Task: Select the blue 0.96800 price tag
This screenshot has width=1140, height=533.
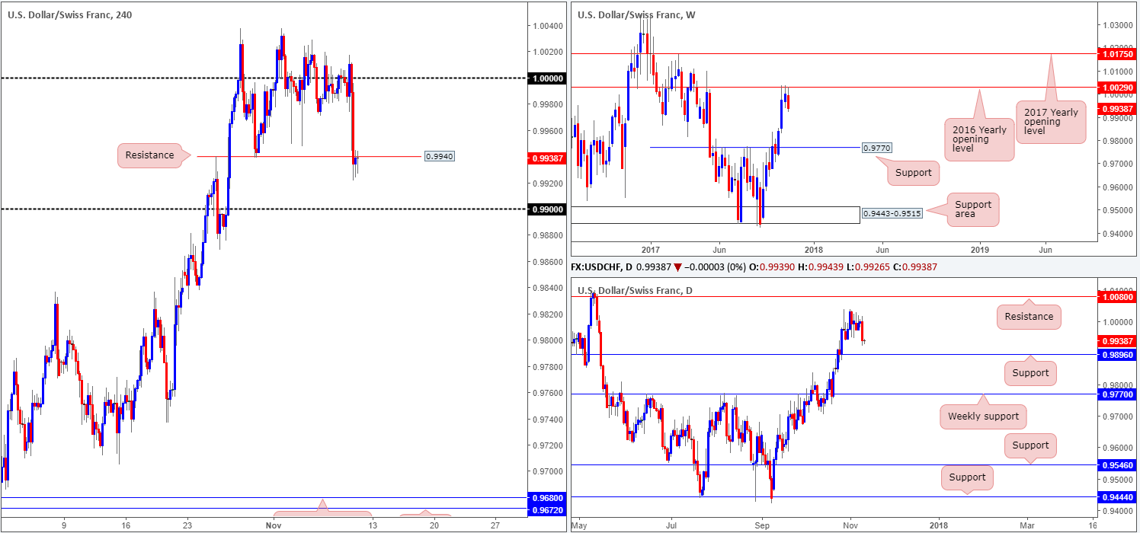Action: pyautogui.click(x=547, y=498)
